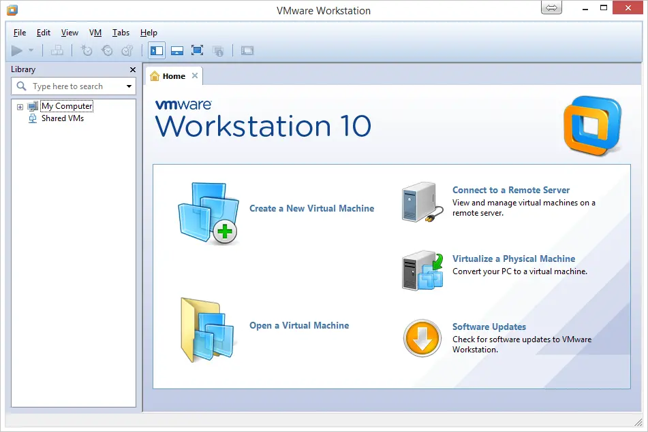Click the VMware app icon in title bar
This screenshot has width=648, height=432.
pyautogui.click(x=12, y=10)
